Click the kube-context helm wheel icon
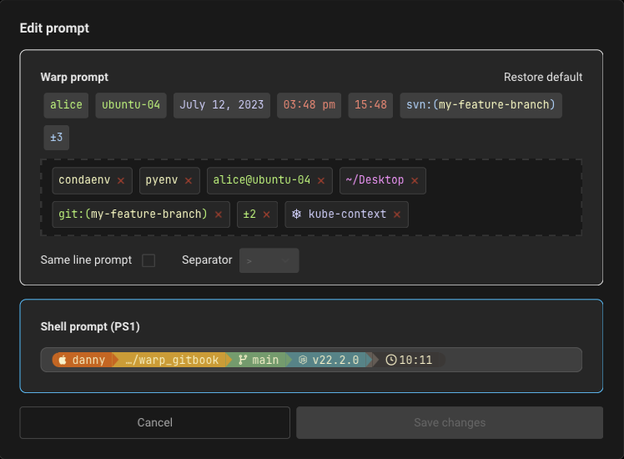 pyautogui.click(x=296, y=214)
